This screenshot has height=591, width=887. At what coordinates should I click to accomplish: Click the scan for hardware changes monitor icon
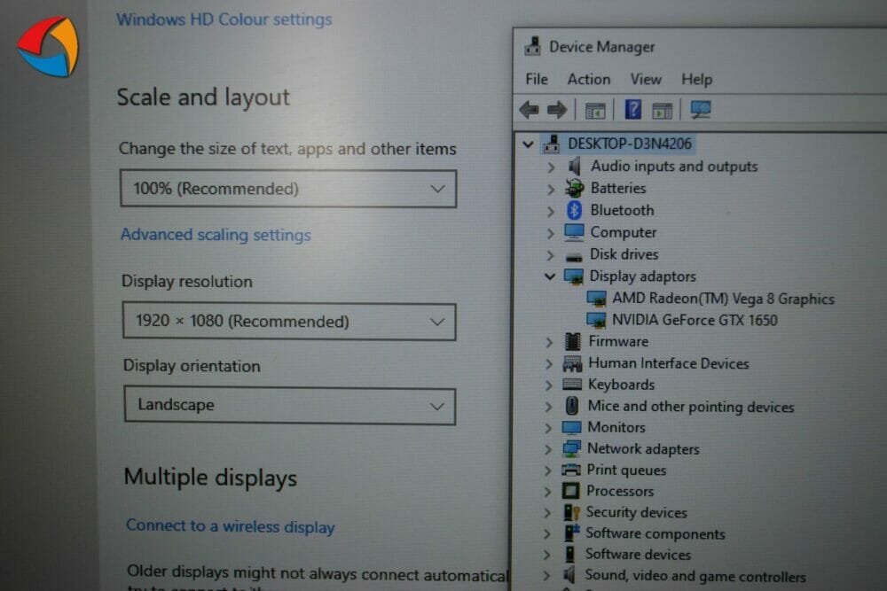(701, 110)
